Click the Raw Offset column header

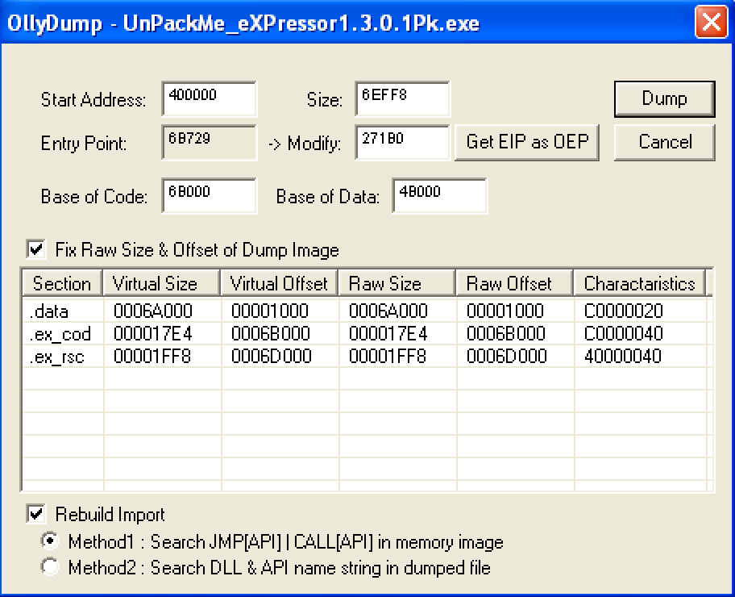tap(514, 283)
